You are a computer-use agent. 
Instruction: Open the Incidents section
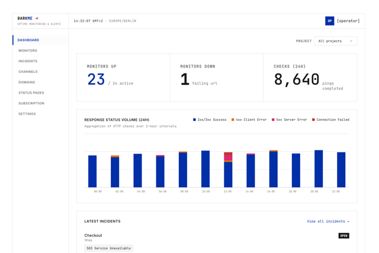click(x=28, y=61)
